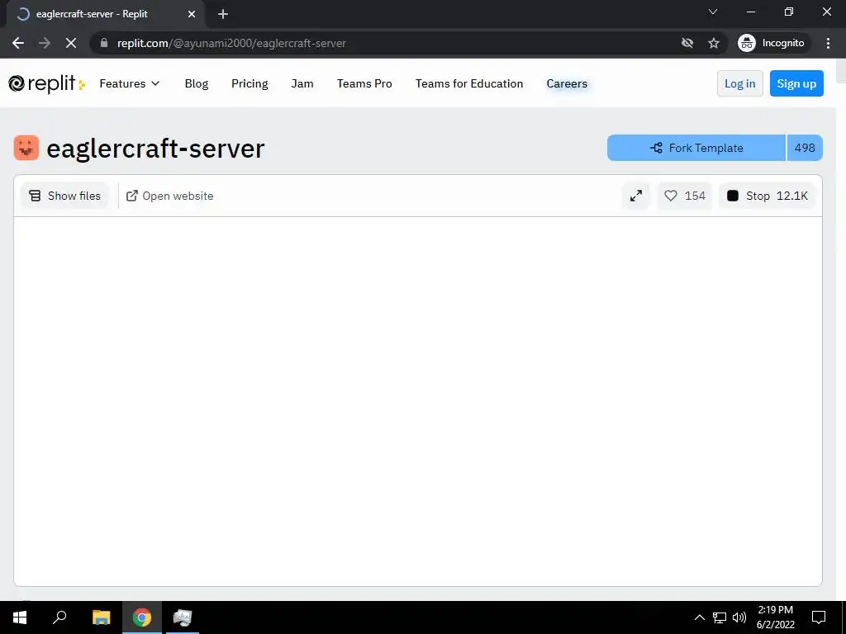
Task: Open the Jam menu item
Action: pos(302,83)
